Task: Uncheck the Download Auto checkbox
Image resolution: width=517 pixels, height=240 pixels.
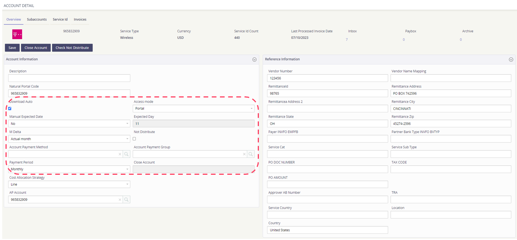Action: point(10,108)
